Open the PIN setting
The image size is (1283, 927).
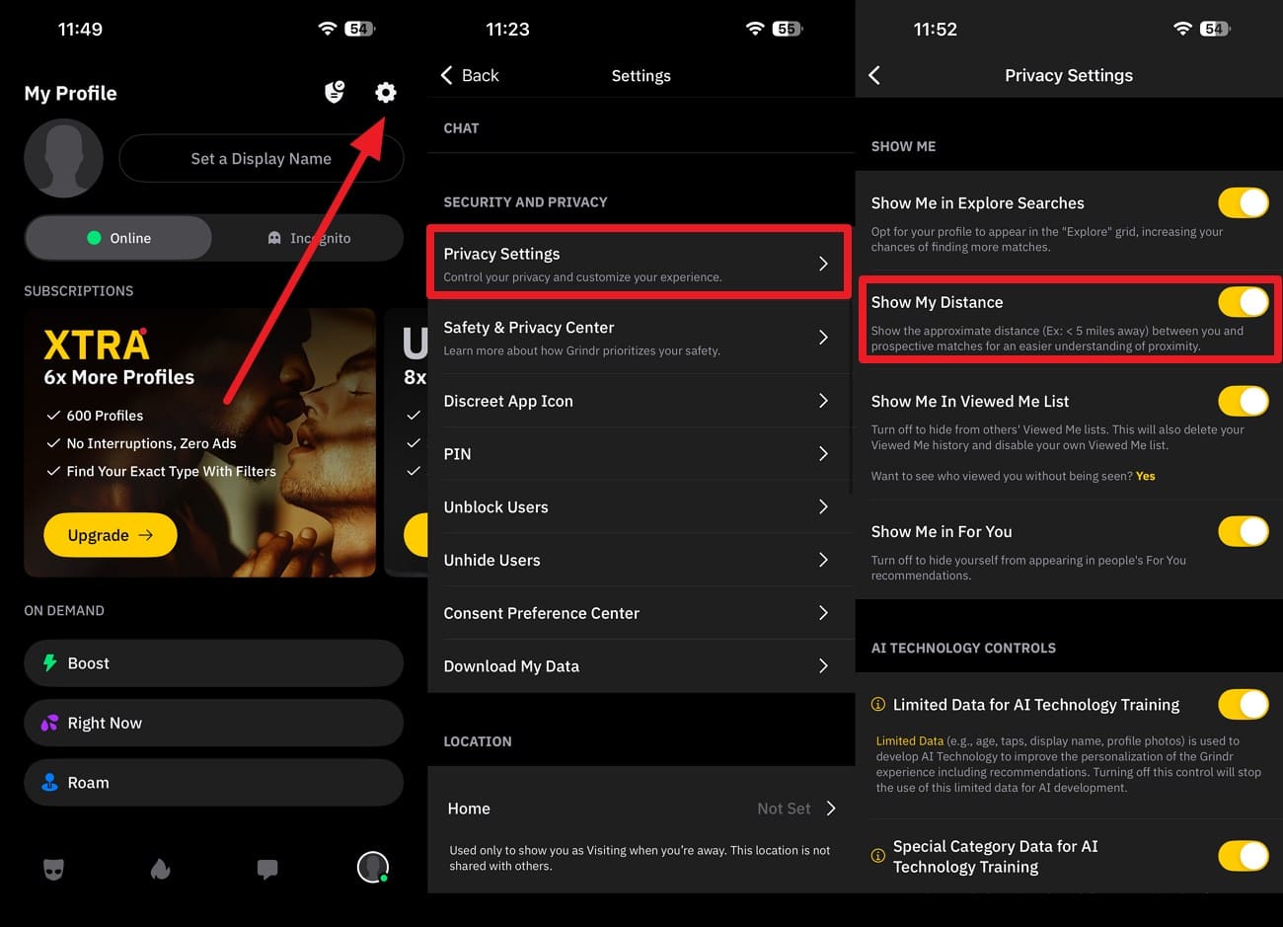(641, 454)
